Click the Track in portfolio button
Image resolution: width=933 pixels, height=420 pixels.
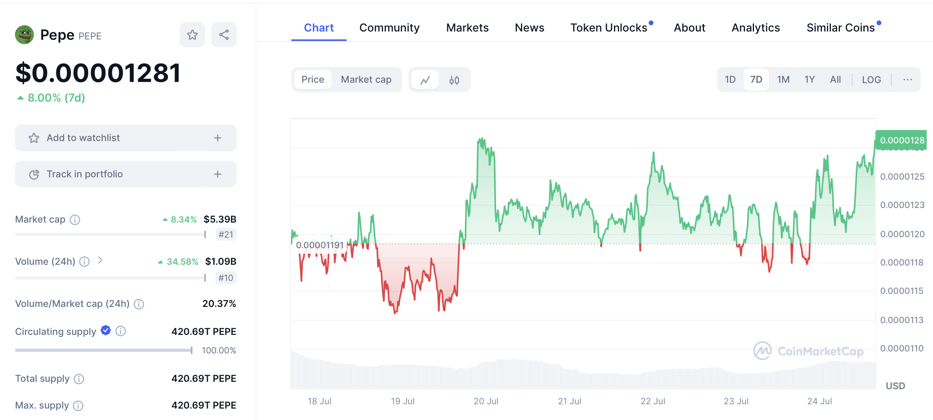pos(125,174)
